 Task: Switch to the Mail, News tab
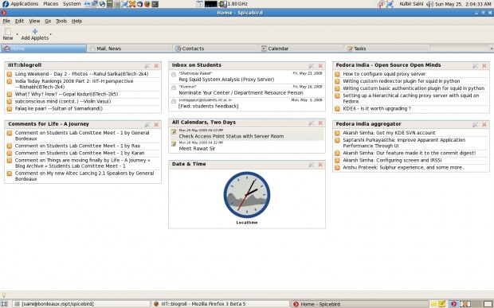coord(130,49)
